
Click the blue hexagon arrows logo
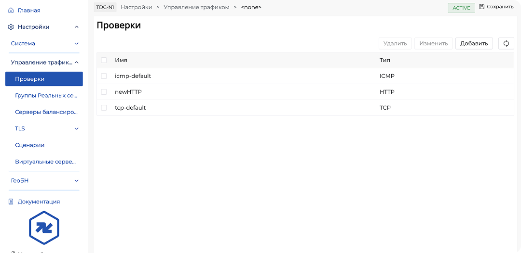(x=44, y=228)
